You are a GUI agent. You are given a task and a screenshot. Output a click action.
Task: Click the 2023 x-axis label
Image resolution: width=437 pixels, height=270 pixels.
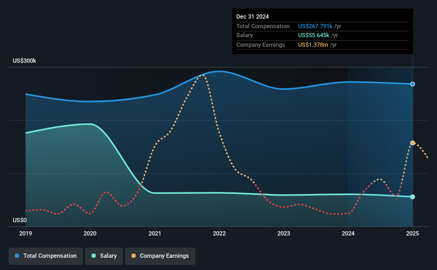284,233
